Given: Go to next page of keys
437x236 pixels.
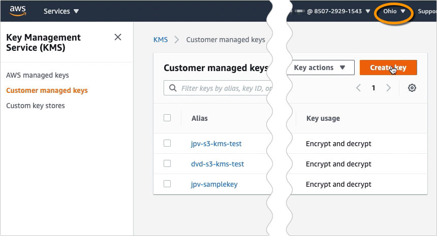Looking at the screenshot, I should coord(389,88).
